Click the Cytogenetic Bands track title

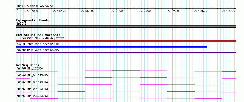click(33, 20)
